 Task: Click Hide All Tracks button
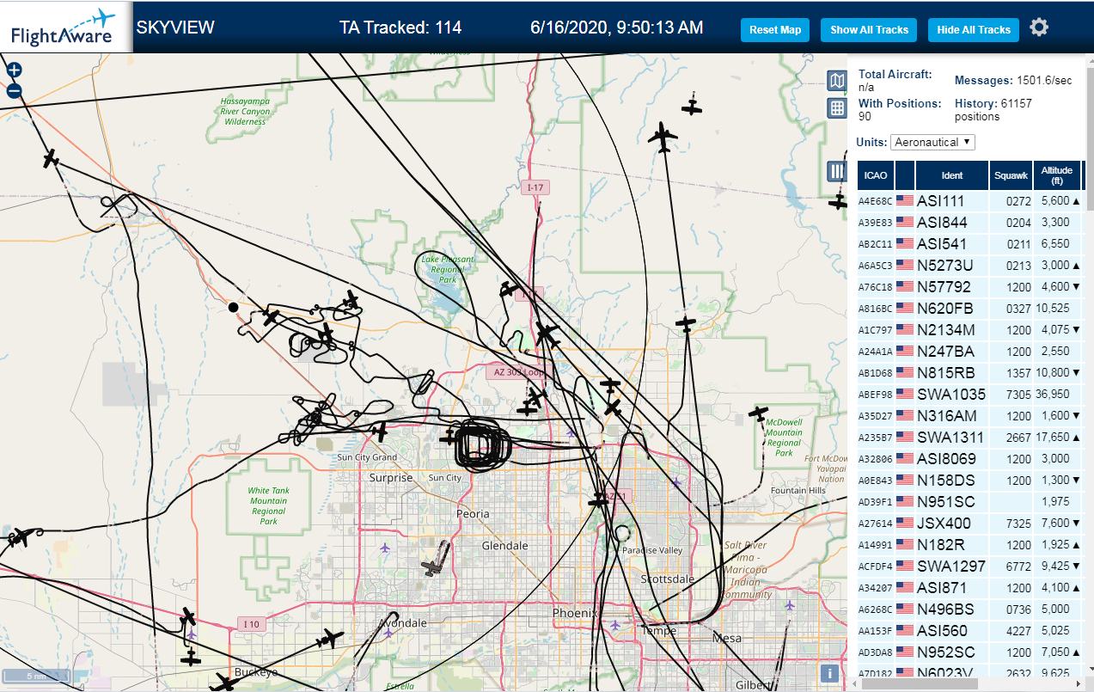974,30
